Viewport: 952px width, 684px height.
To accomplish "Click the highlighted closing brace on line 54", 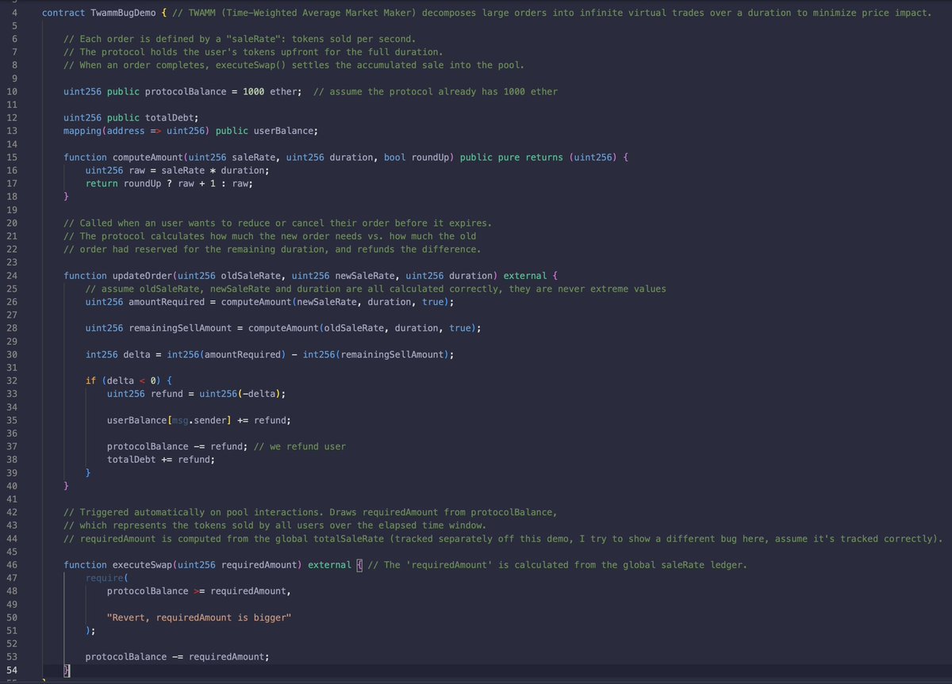I will [67, 671].
